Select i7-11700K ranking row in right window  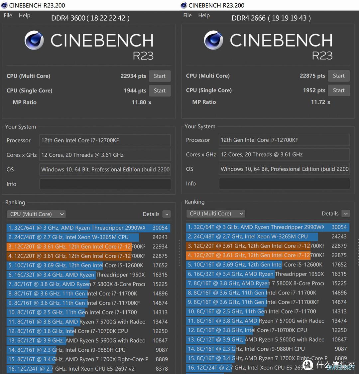(x=268, y=293)
